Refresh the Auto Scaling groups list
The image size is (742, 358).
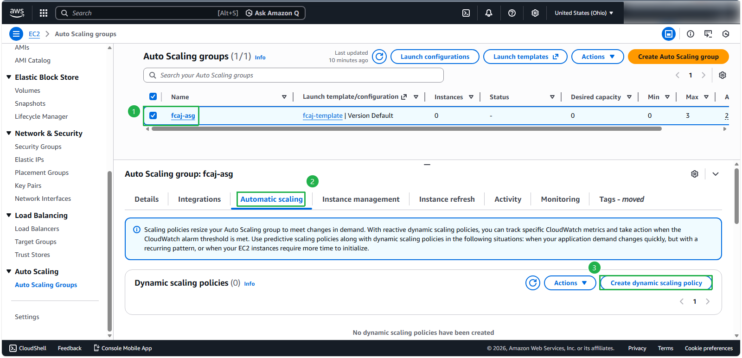point(379,57)
